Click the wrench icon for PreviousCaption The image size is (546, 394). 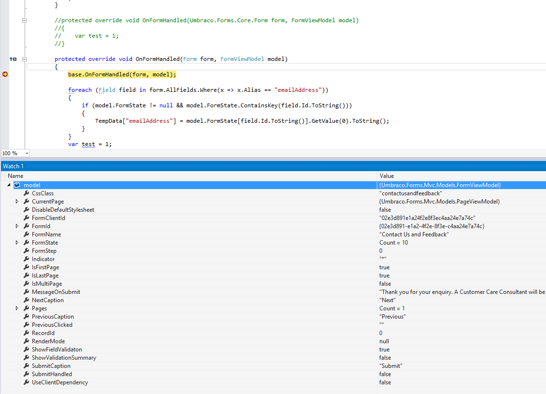26,316
